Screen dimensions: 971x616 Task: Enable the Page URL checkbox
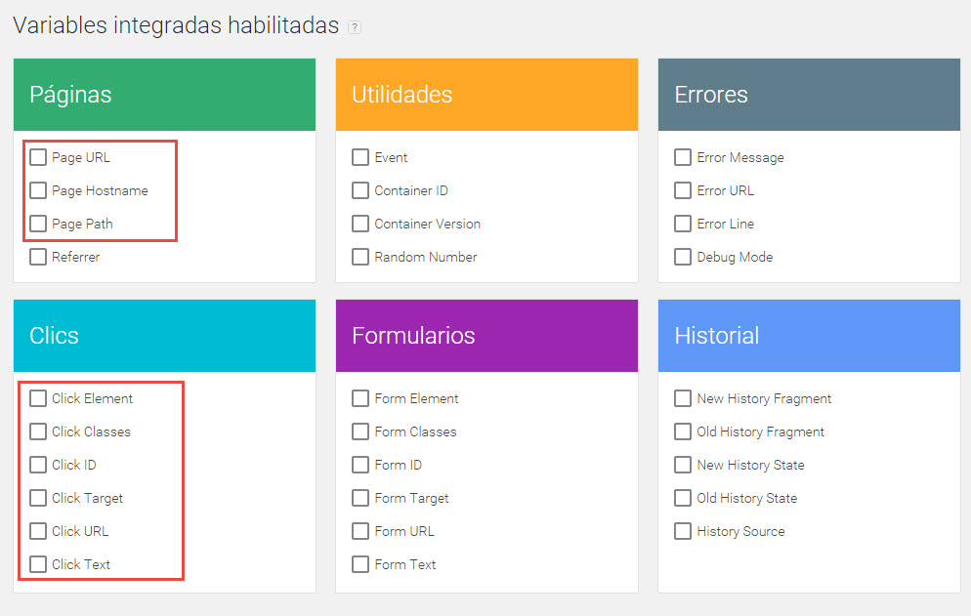coord(38,157)
